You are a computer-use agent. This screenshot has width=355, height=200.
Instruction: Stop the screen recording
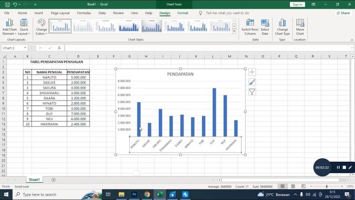point(344,167)
